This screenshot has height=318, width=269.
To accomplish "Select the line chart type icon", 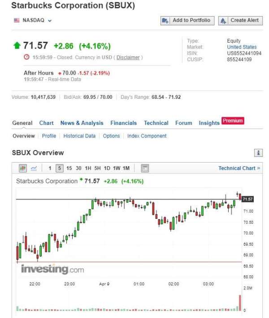I will click(x=34, y=168).
